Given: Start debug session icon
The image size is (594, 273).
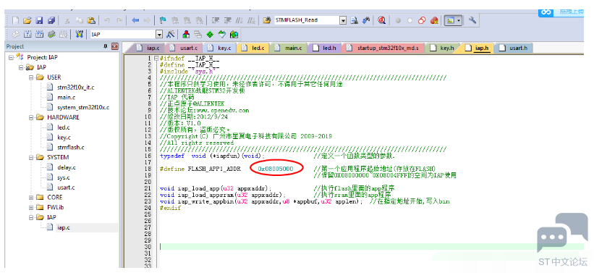Looking at the screenshot, I should [x=382, y=20].
